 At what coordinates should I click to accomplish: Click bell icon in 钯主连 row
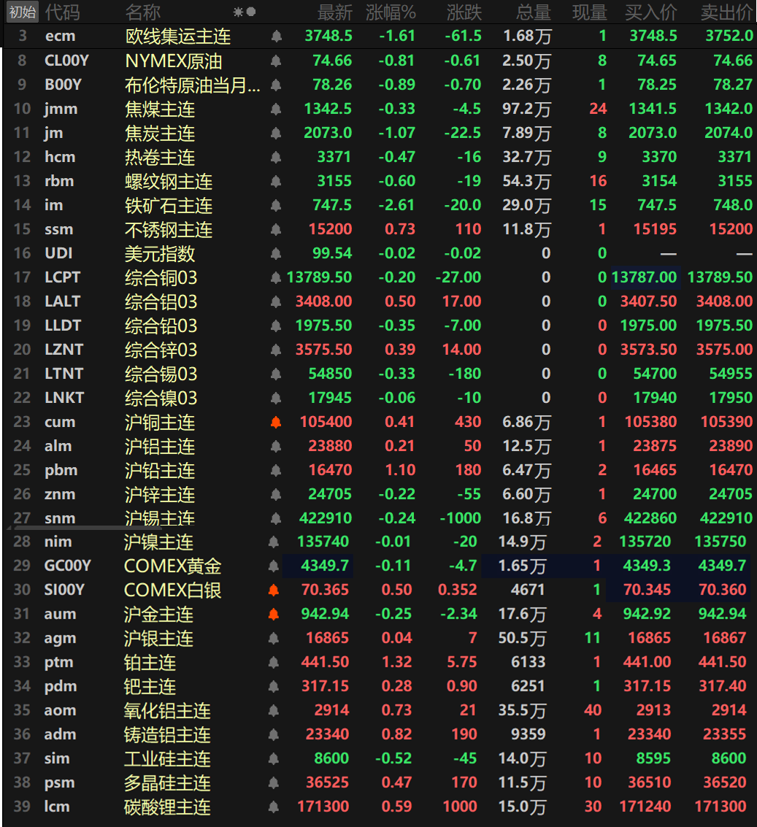(x=273, y=687)
